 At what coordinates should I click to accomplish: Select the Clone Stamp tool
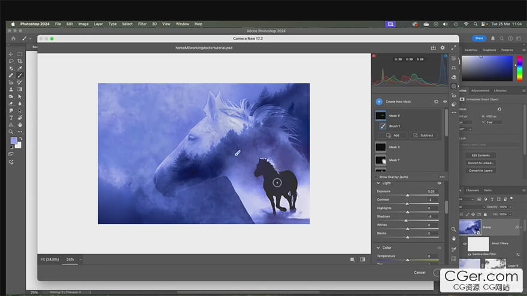tap(11, 89)
